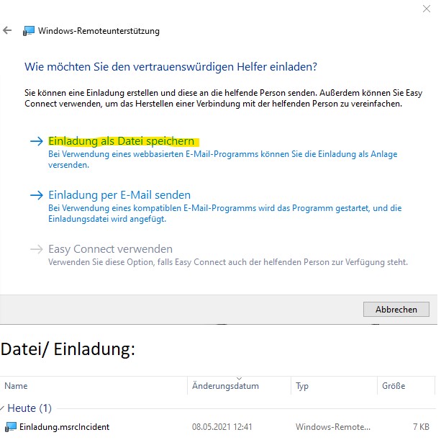Click the back arrow in the title bar
The image size is (441, 440).
(x=8, y=31)
